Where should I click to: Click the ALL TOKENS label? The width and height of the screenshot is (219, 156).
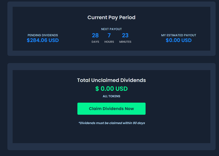coord(111,96)
